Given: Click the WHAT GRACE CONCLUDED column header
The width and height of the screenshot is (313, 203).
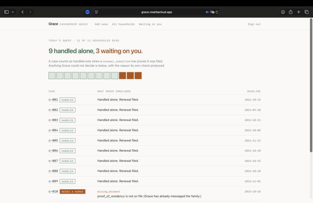Looking at the screenshot, I should [114, 91].
